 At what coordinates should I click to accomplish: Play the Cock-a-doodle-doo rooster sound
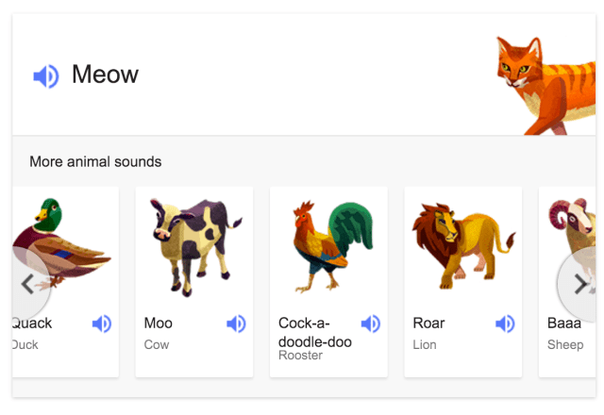point(371,324)
